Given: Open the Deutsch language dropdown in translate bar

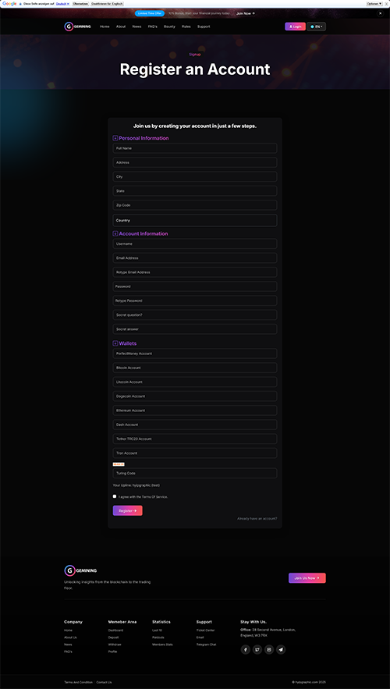Looking at the screenshot, I should [x=63, y=4].
